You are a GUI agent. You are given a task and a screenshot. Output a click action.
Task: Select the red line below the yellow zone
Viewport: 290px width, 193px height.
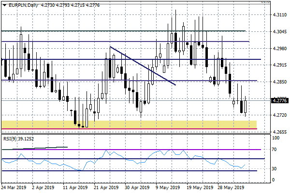click(x=145, y=129)
